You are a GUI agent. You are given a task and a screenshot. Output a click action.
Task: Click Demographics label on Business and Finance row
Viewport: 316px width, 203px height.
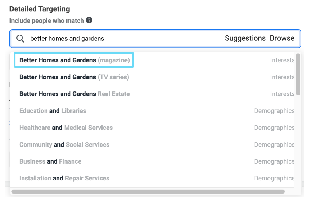point(274,161)
